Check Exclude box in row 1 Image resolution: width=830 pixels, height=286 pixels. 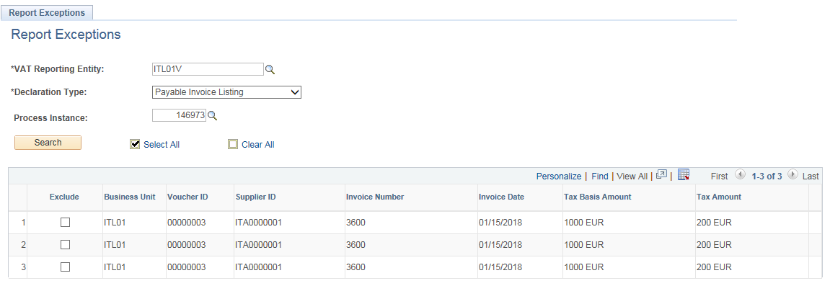click(65, 223)
